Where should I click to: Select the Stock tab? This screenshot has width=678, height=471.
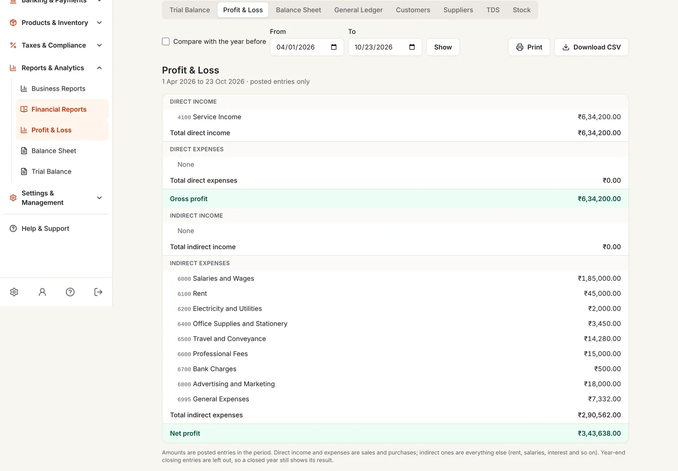tap(522, 10)
